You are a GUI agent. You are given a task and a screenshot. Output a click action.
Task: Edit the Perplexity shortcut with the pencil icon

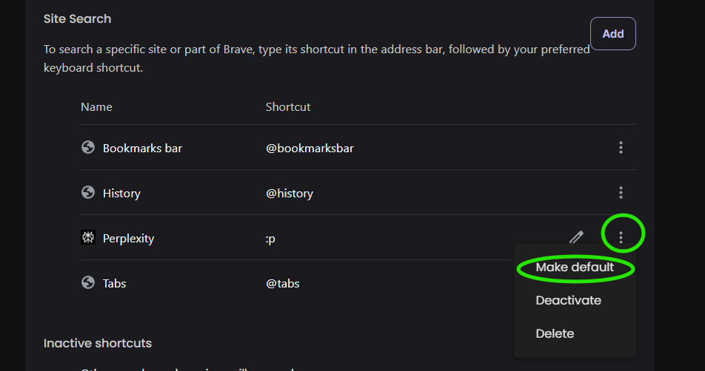click(576, 237)
